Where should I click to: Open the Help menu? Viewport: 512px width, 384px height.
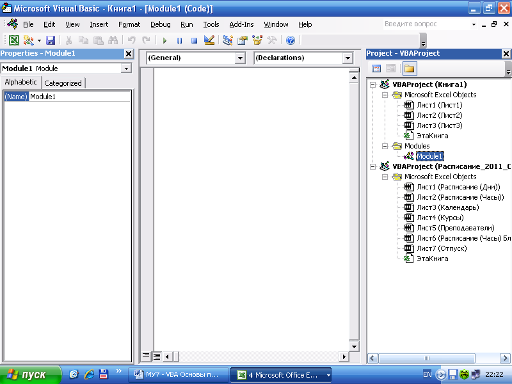click(x=305, y=24)
